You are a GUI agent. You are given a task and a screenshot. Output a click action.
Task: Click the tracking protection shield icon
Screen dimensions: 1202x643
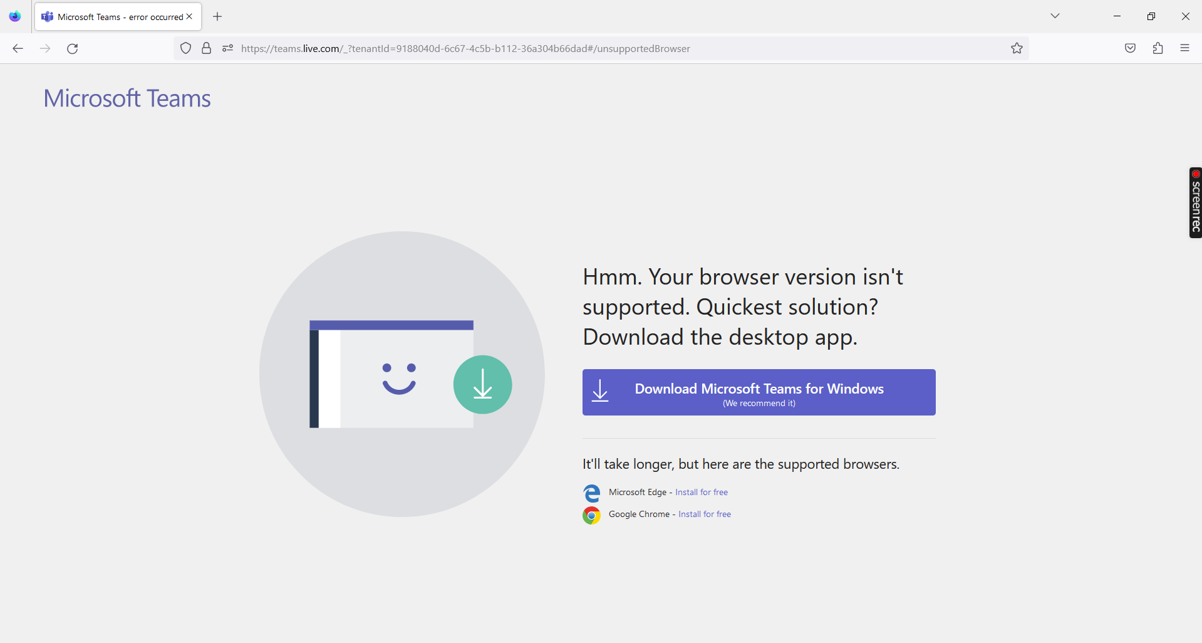coord(185,48)
